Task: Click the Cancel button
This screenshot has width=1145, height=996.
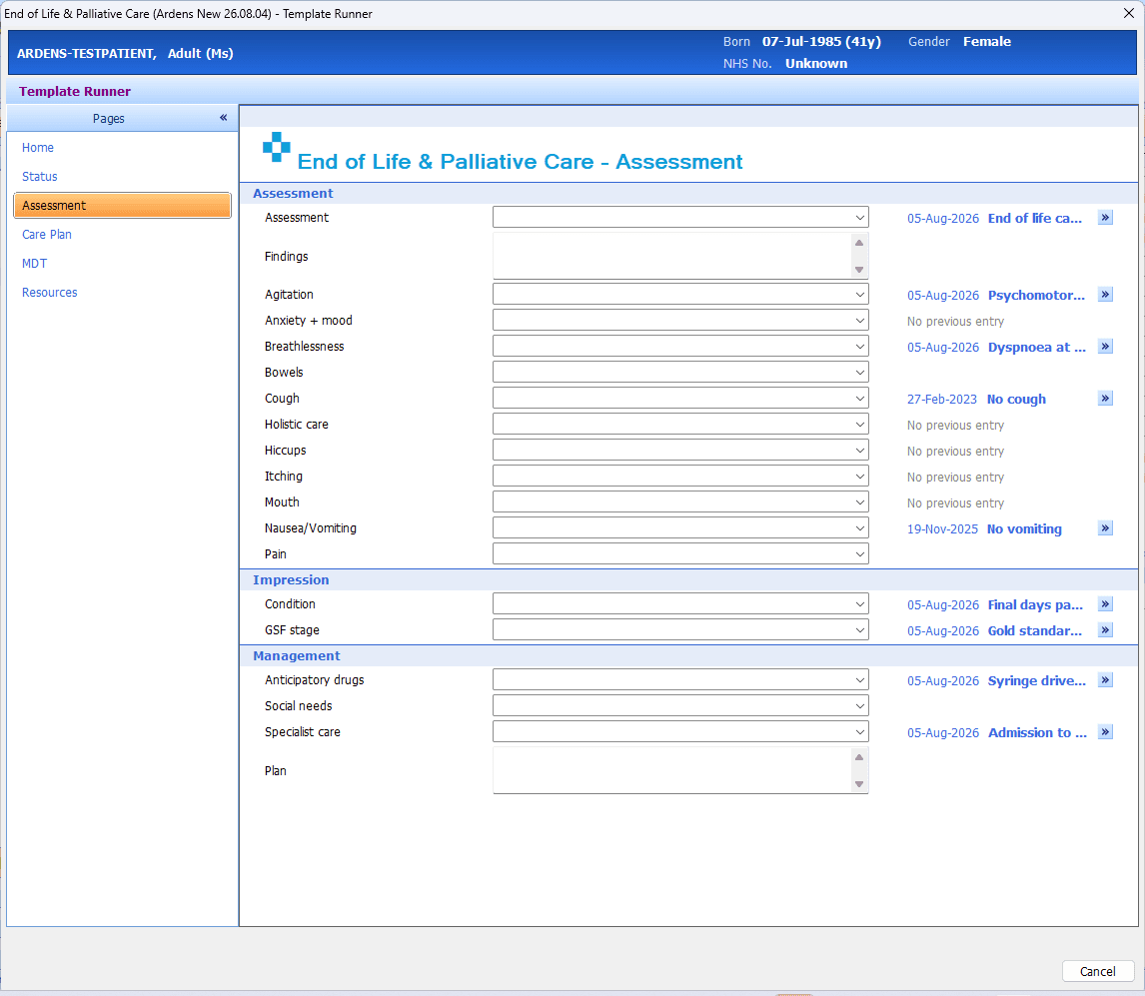Action: (x=1097, y=971)
